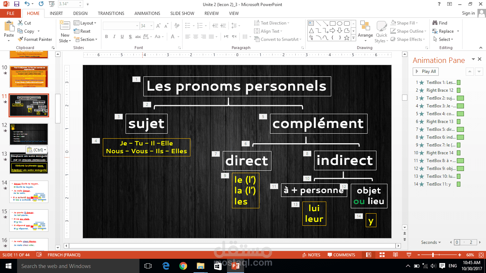This screenshot has width=486, height=273.
Task: Select slide 14 thumbnail
Action: click(x=29, y=192)
